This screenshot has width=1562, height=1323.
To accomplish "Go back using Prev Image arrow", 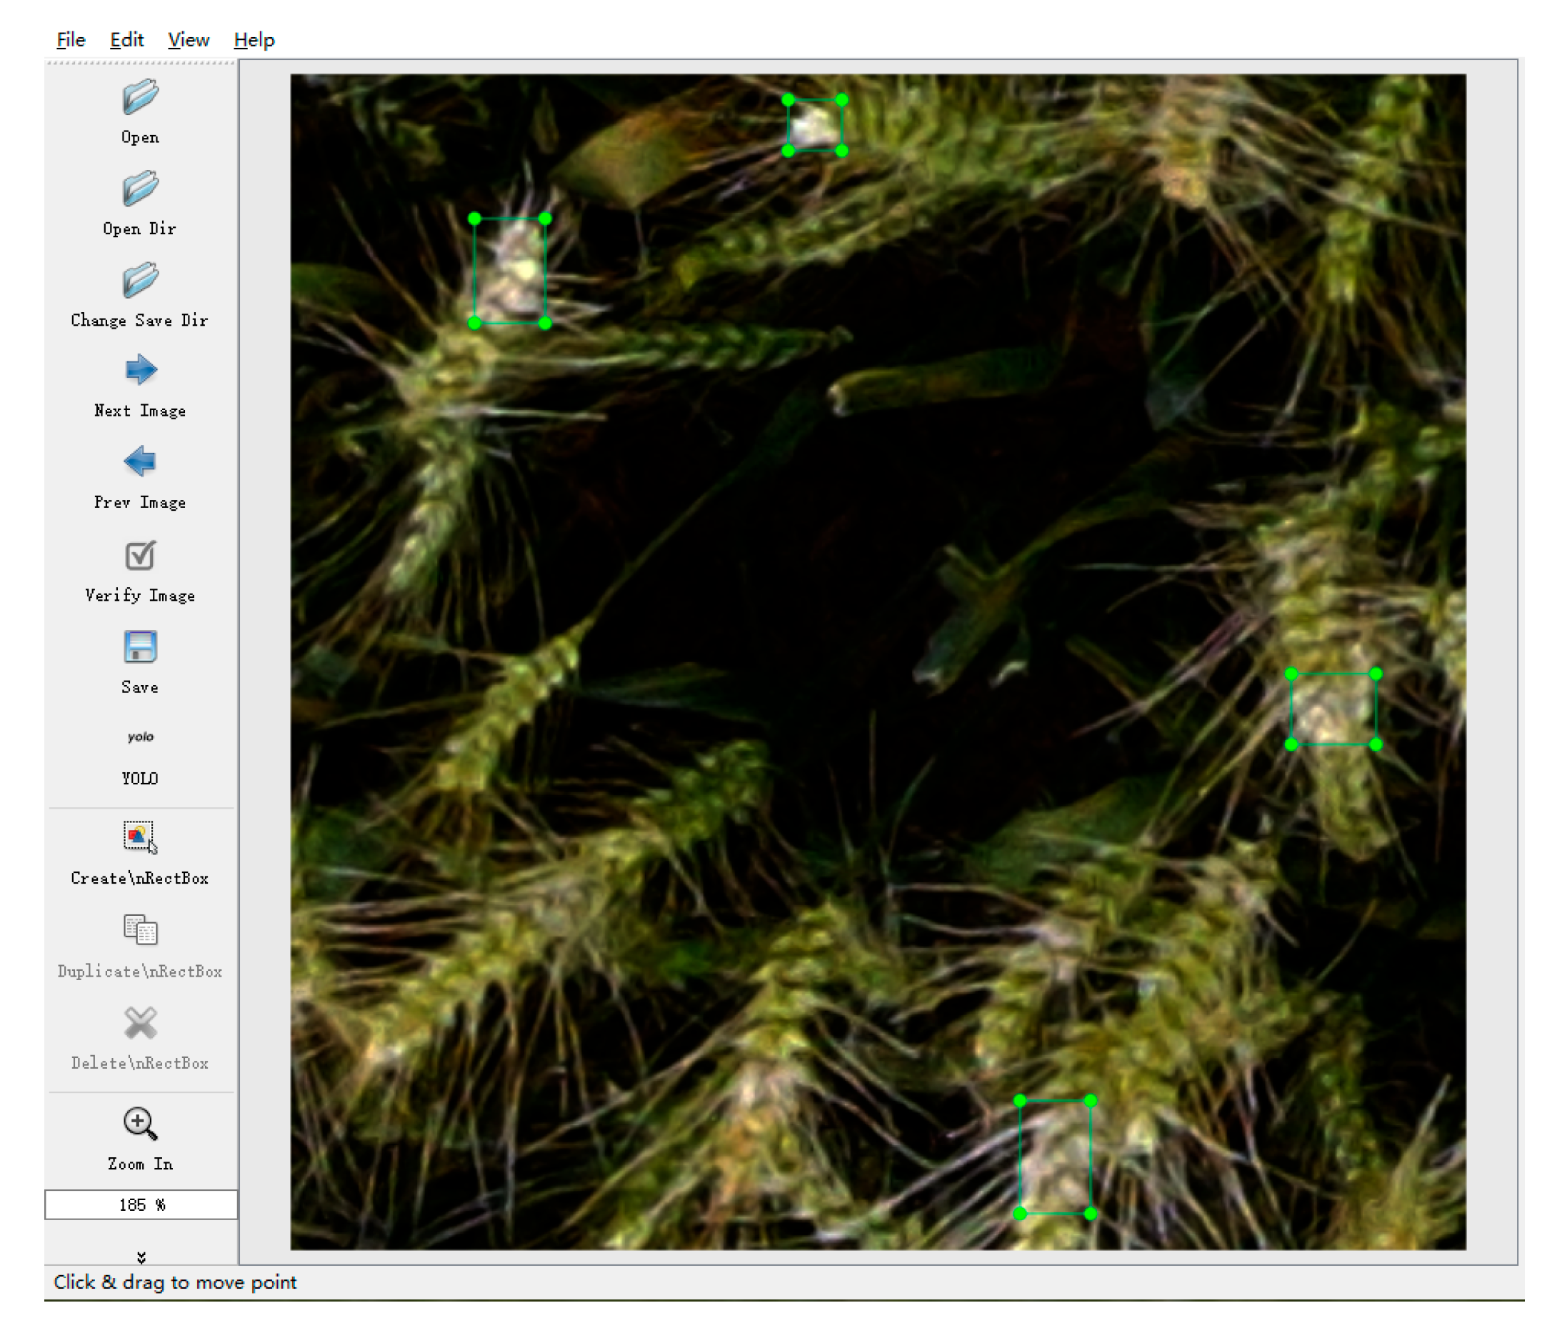I will 139,461.
